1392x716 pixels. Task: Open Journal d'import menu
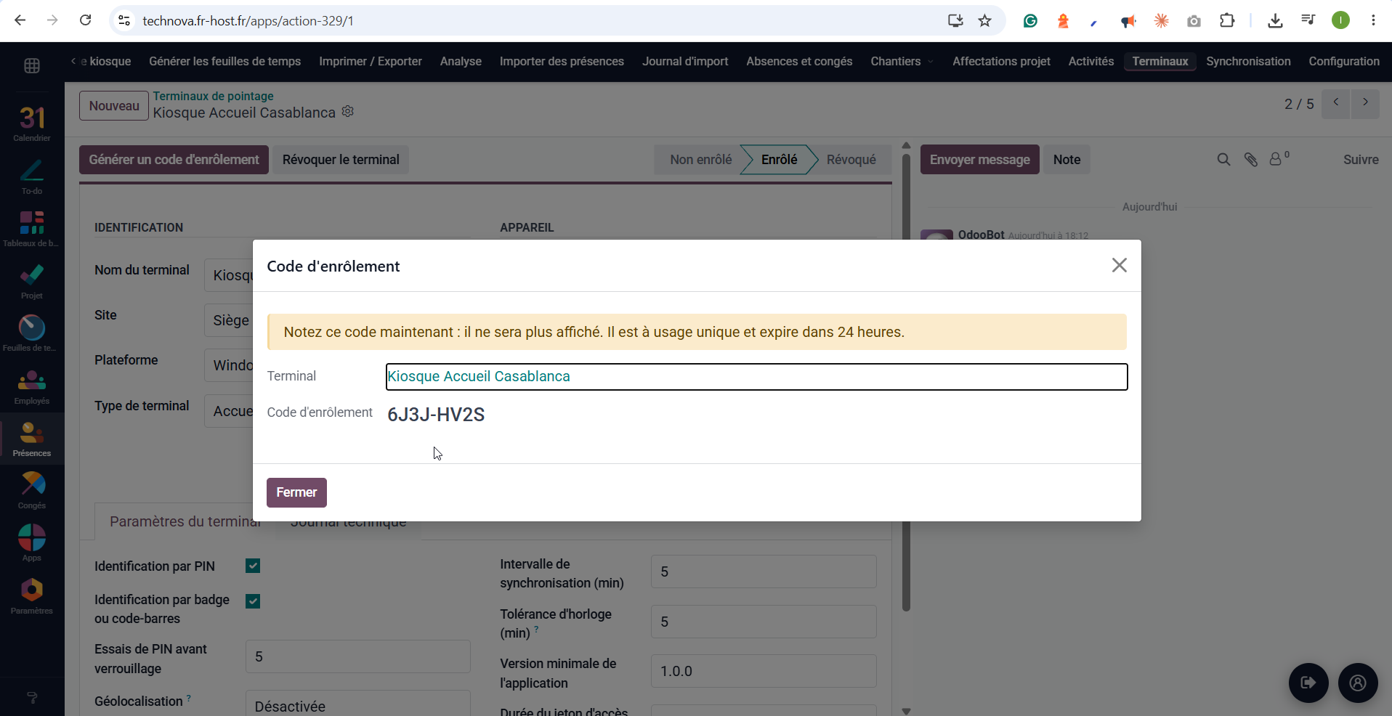tap(685, 62)
